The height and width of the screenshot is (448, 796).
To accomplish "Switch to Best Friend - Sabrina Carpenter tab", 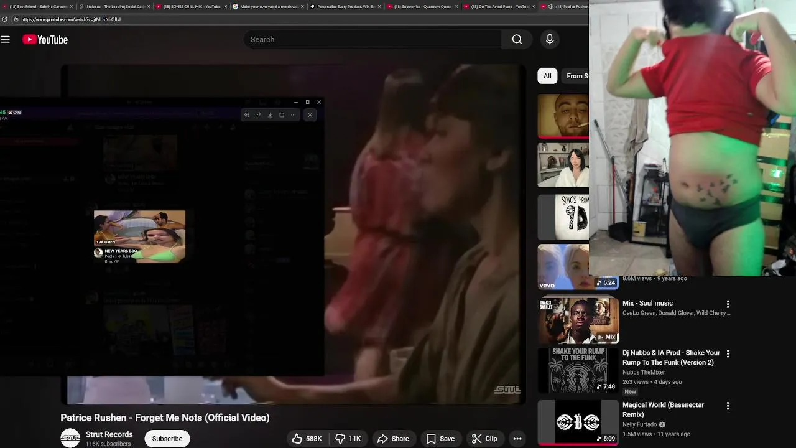I will click(x=39, y=6).
